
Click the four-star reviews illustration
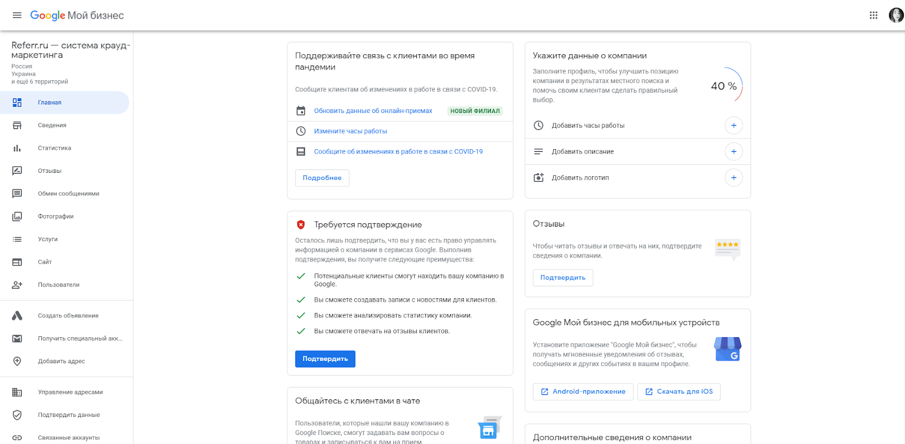point(727,250)
